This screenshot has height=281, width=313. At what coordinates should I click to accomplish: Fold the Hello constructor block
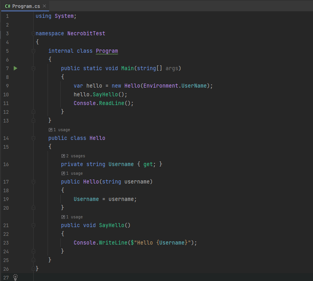(x=34, y=182)
